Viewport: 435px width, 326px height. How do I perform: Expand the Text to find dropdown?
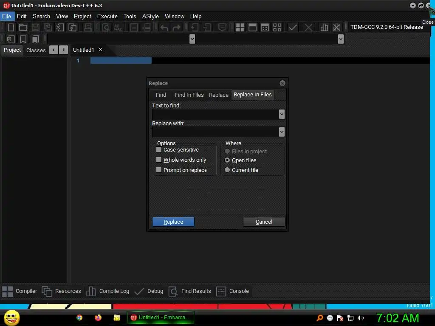282,114
